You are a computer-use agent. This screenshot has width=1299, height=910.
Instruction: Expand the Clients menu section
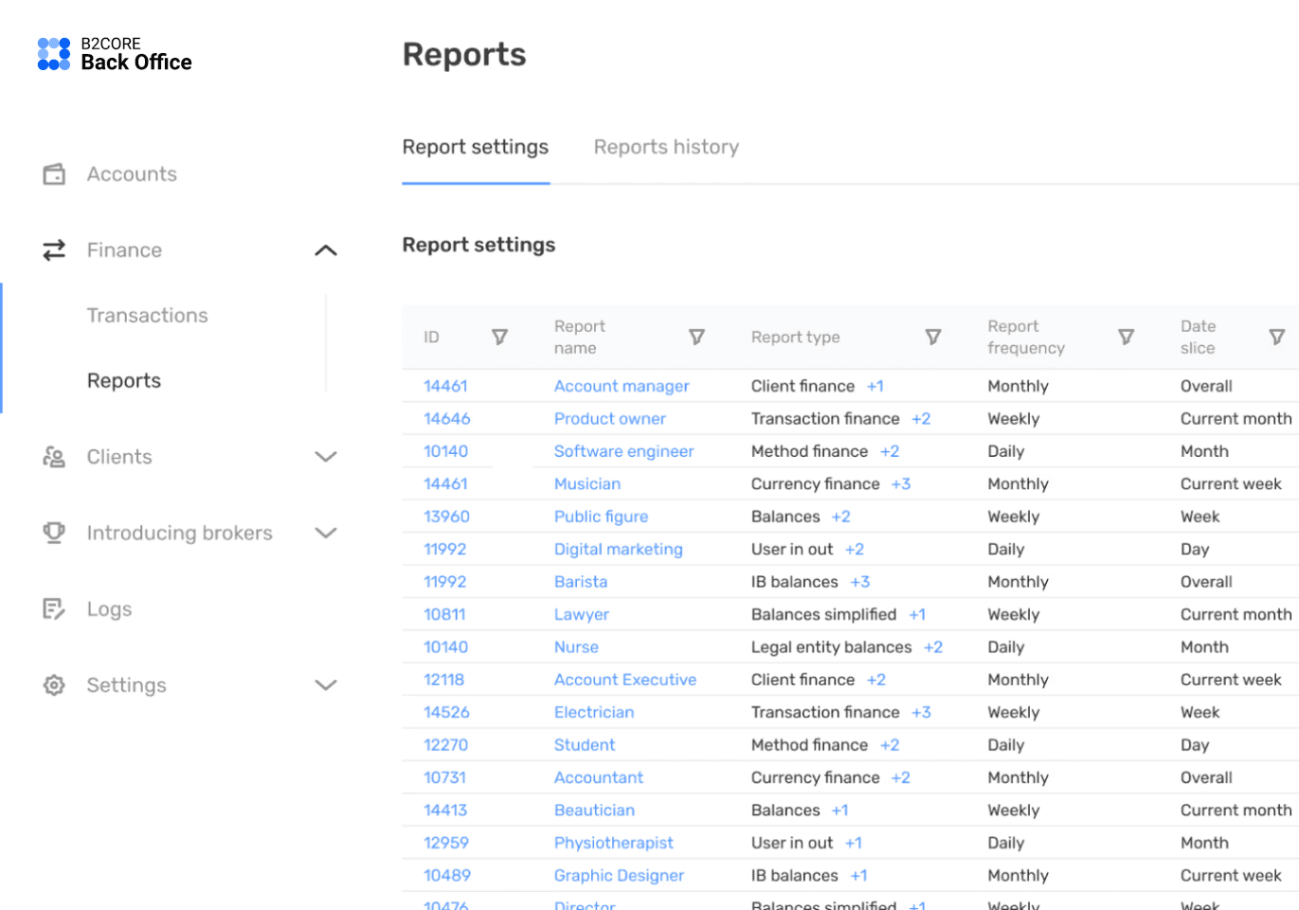[326, 457]
